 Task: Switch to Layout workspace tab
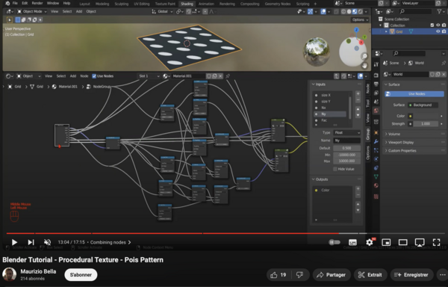coord(84,4)
